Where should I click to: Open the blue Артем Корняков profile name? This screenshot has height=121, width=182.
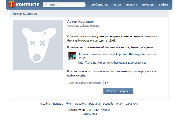[81, 22]
